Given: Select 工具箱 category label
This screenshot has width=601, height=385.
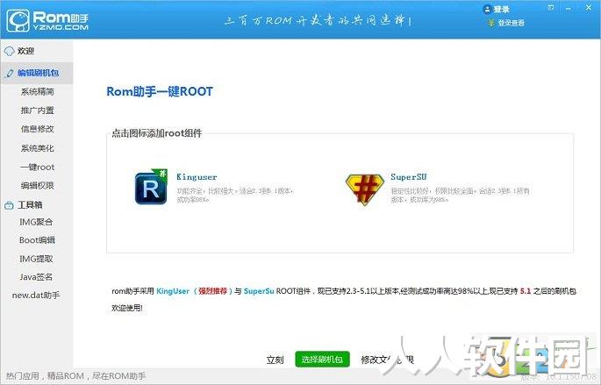Looking at the screenshot, I should coord(30,205).
